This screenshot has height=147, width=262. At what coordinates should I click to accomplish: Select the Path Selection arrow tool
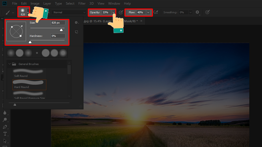[x=5, y=141]
